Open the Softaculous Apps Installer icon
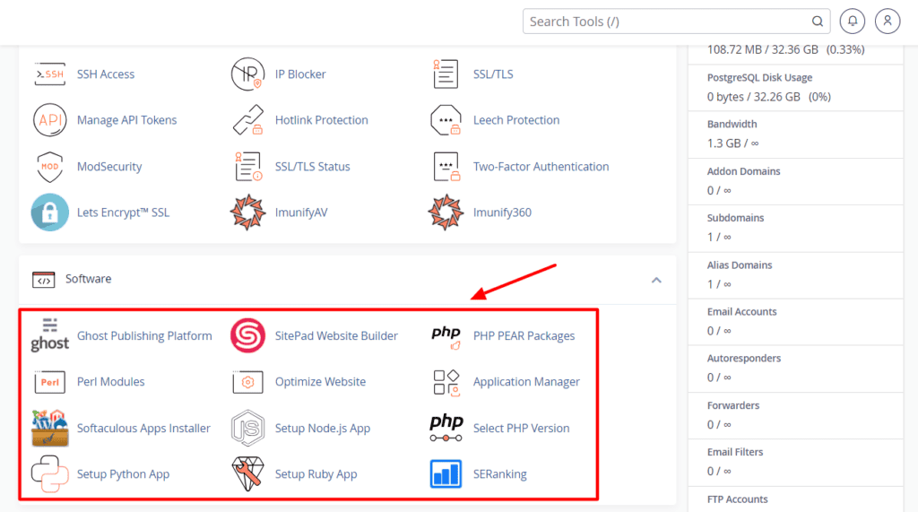 50,429
